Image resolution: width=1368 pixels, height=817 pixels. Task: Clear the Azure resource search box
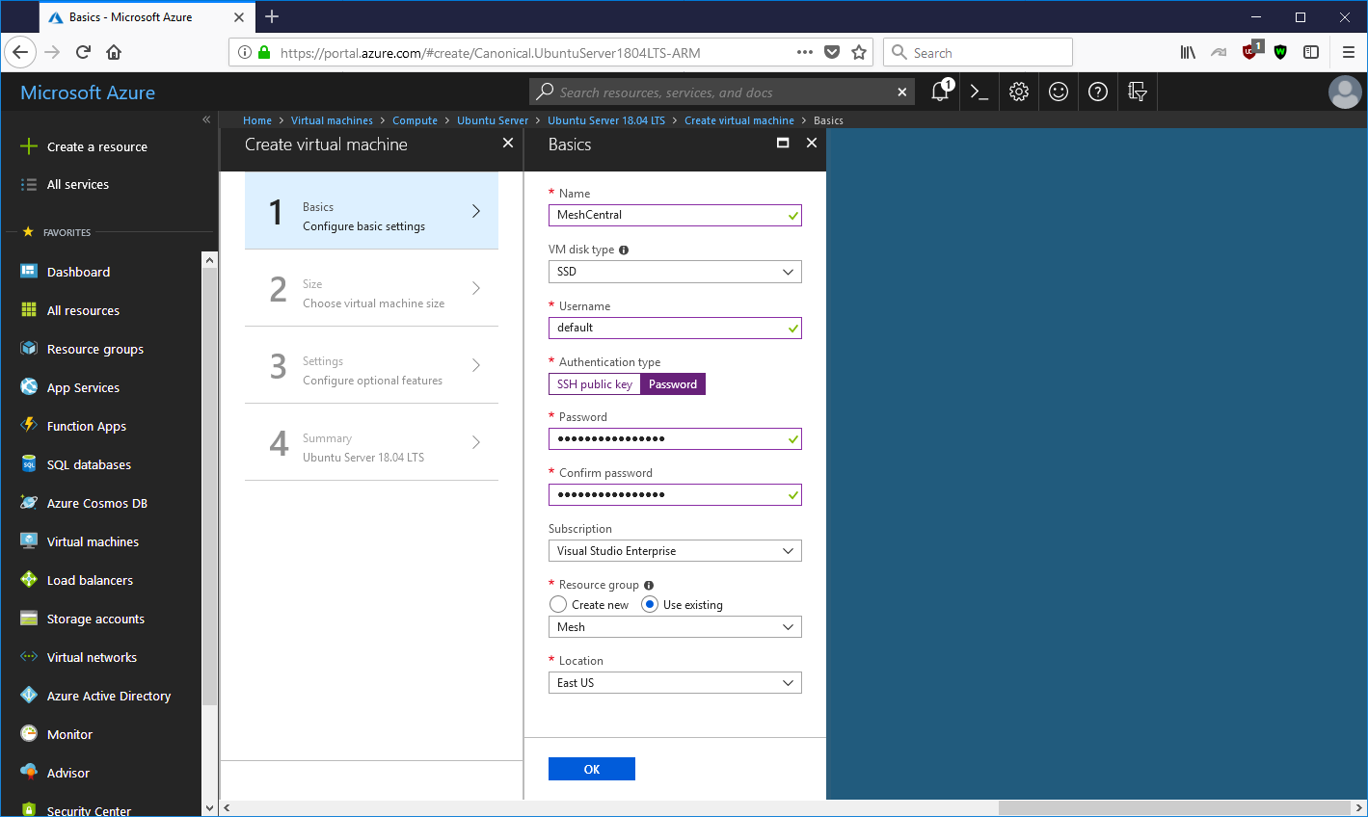(902, 92)
